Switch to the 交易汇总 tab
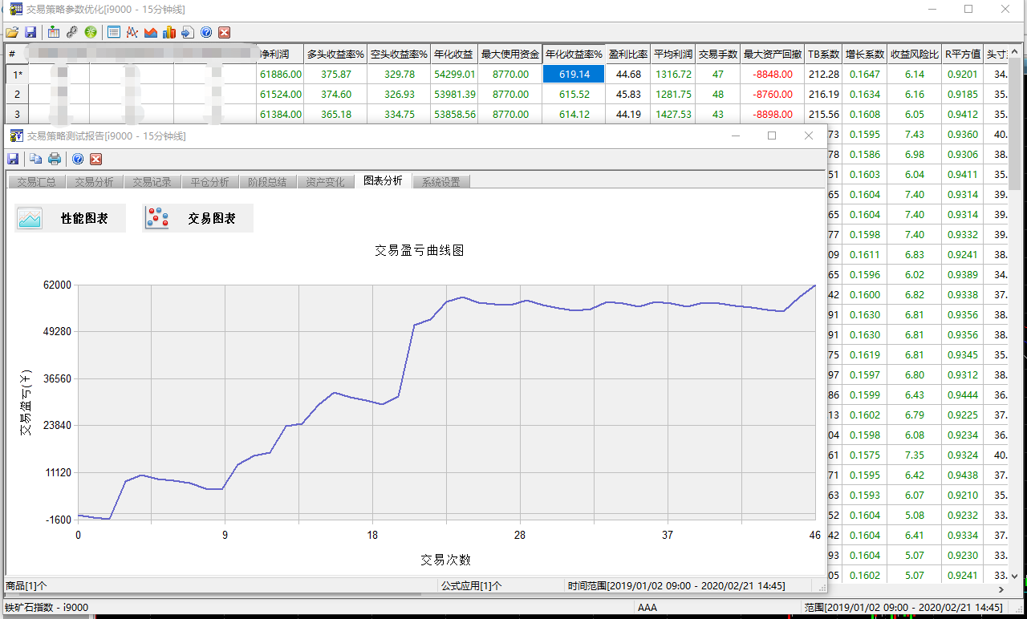 [36, 182]
